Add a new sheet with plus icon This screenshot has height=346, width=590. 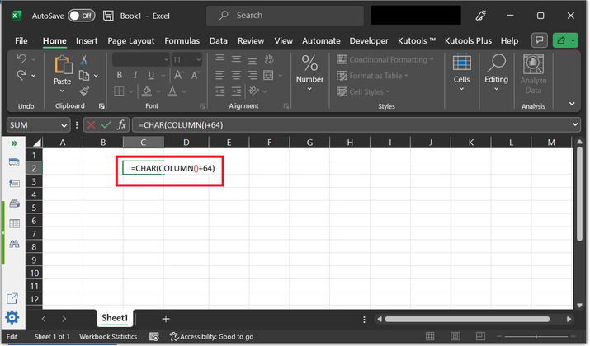[166, 319]
